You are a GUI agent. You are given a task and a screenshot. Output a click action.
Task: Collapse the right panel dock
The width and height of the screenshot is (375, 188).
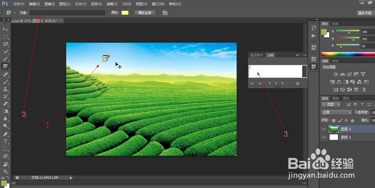click(x=316, y=19)
